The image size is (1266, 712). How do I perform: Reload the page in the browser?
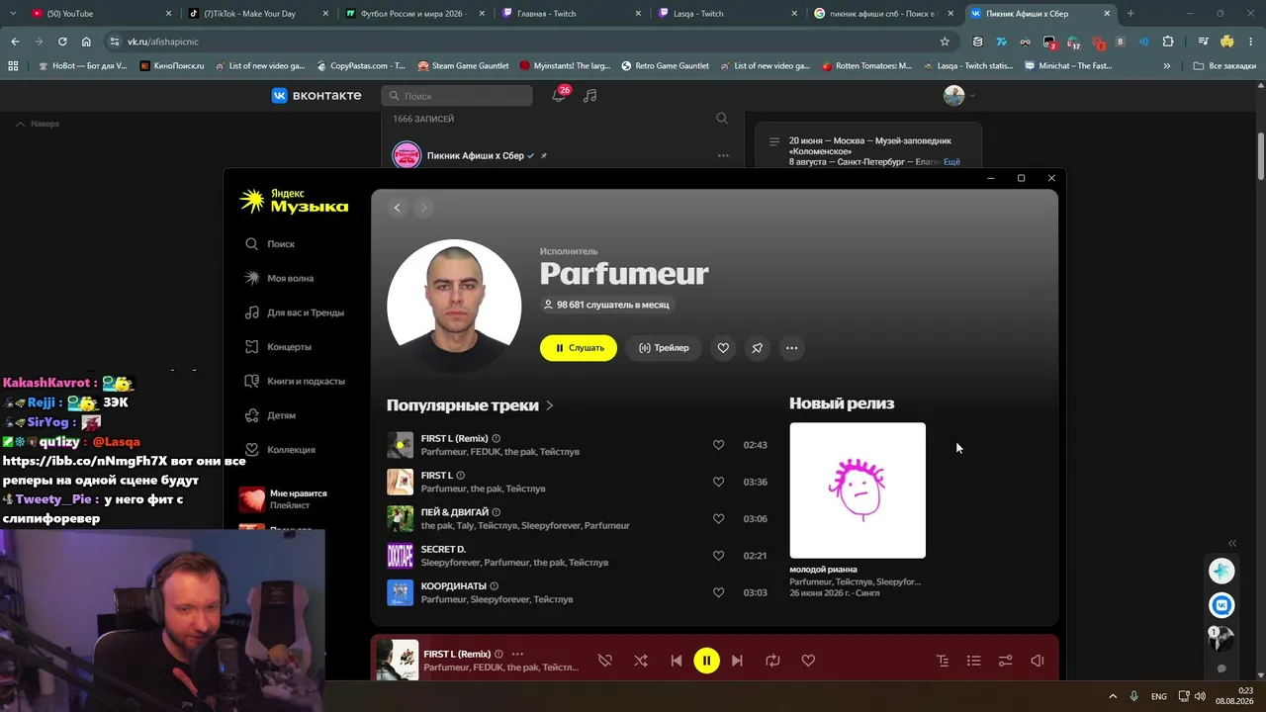point(62,42)
